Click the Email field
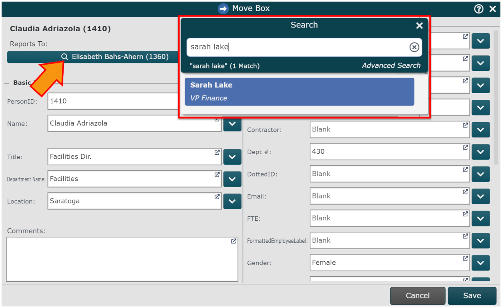Viewport: 502px width, 308px height. point(390,196)
